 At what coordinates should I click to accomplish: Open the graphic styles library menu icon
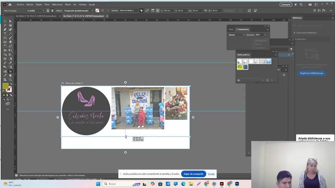[x=239, y=80]
